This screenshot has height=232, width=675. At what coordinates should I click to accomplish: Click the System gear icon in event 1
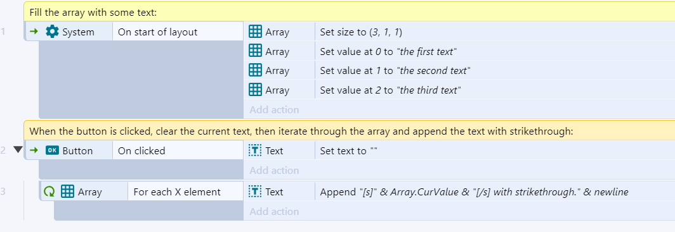(52, 32)
